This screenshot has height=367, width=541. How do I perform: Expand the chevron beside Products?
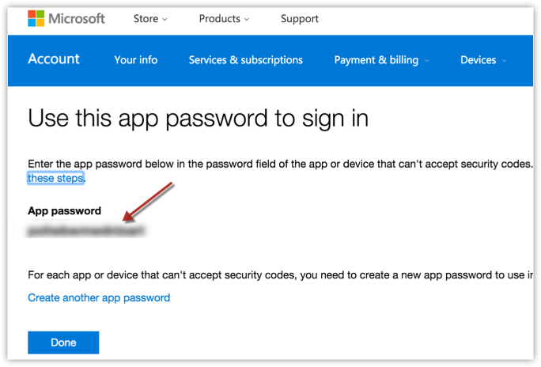(247, 19)
